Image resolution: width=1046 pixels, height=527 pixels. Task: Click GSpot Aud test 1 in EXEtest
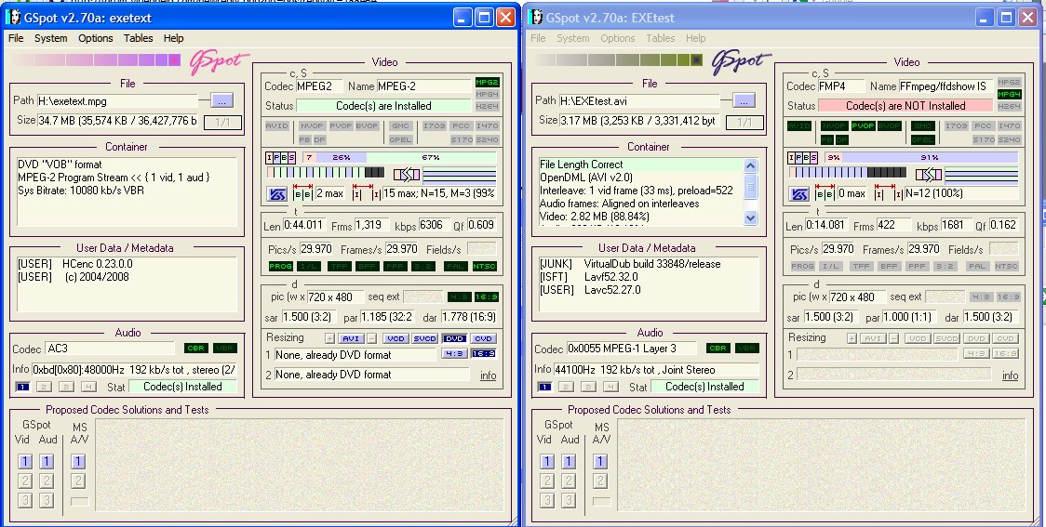(x=569, y=461)
